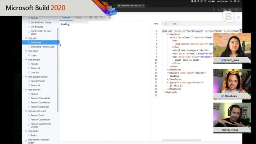Select the html code tab
The width and height of the screenshot is (256, 144).
pyautogui.click(x=156, y=24)
